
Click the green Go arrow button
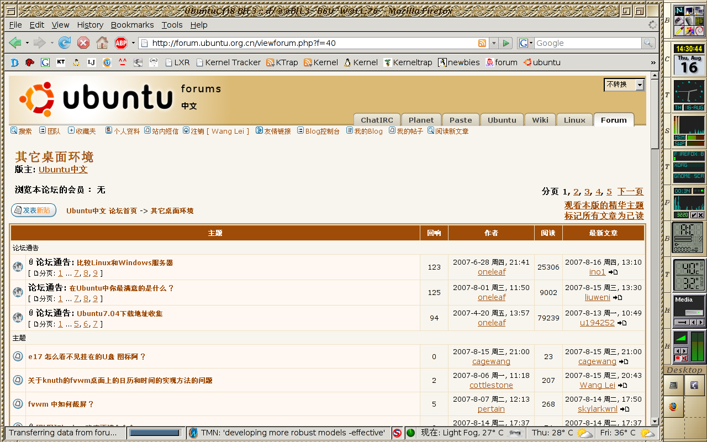[x=506, y=43]
